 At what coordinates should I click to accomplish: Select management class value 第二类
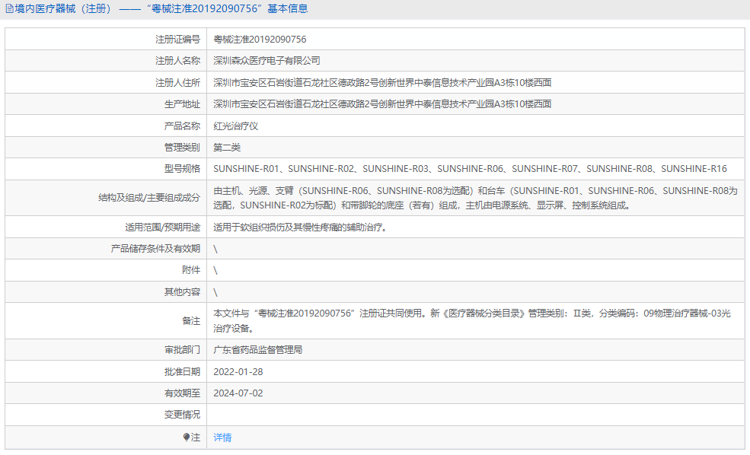(227, 147)
